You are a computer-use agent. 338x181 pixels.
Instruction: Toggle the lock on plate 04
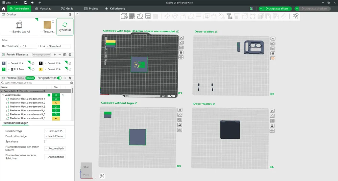[272, 126]
